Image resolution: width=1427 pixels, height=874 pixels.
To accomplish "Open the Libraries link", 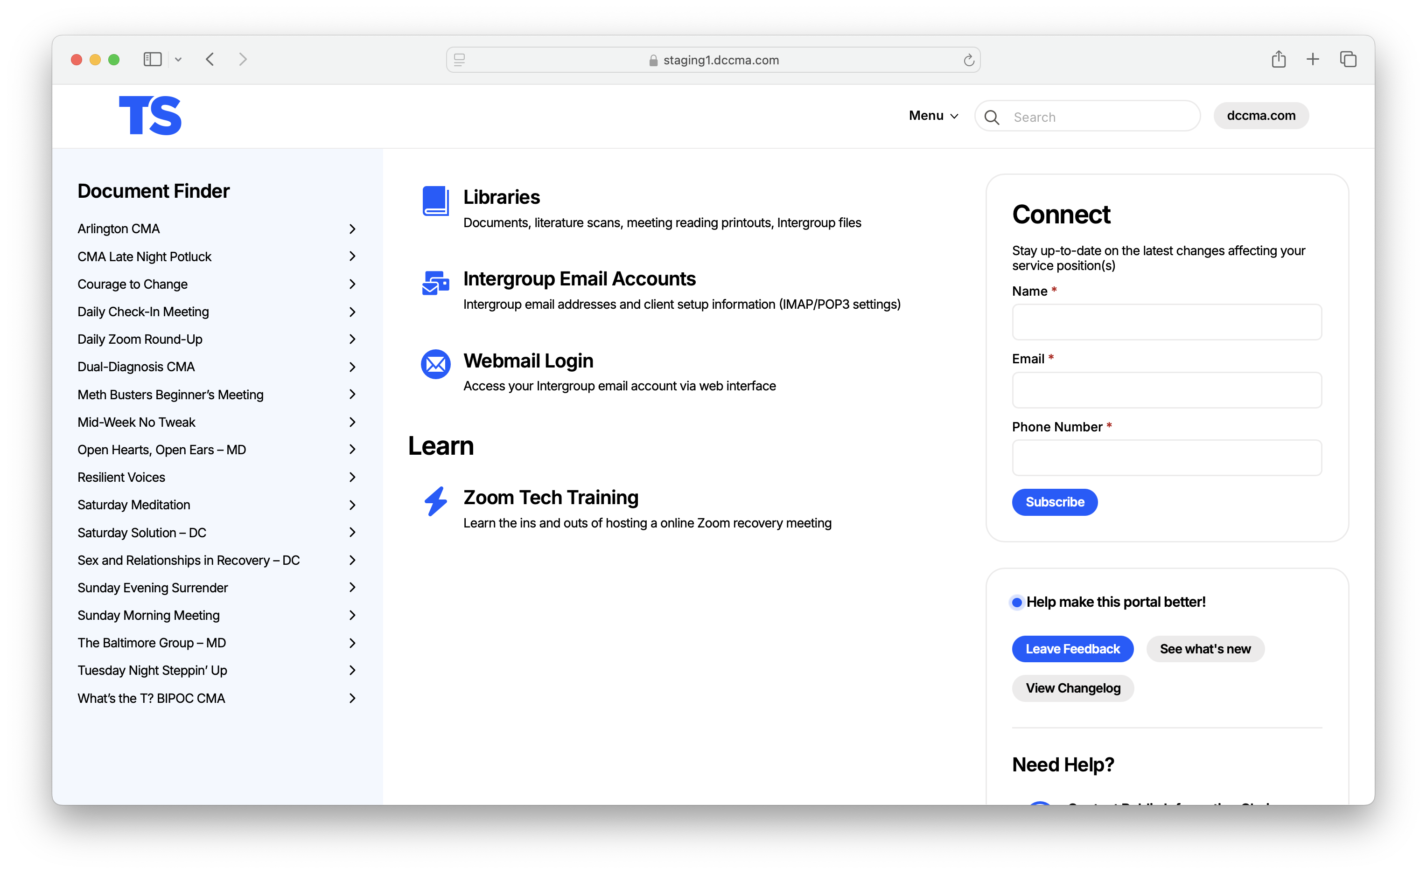I will pyautogui.click(x=502, y=197).
